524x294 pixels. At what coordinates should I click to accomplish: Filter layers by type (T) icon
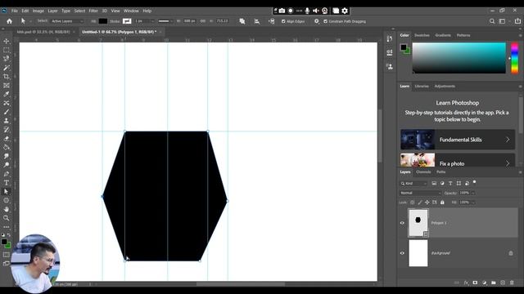point(450,183)
